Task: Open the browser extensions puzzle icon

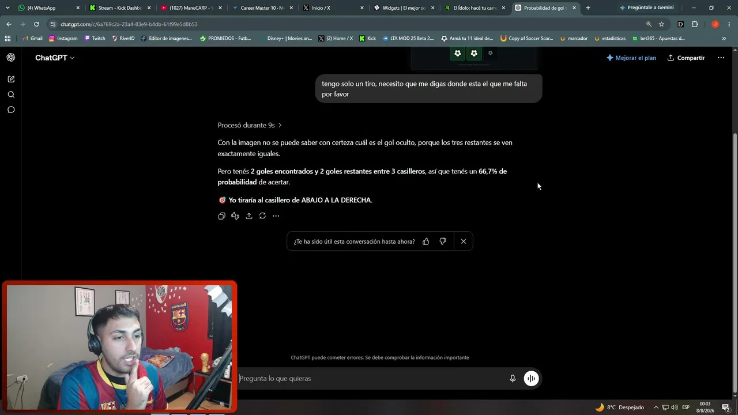Action: pos(695,24)
